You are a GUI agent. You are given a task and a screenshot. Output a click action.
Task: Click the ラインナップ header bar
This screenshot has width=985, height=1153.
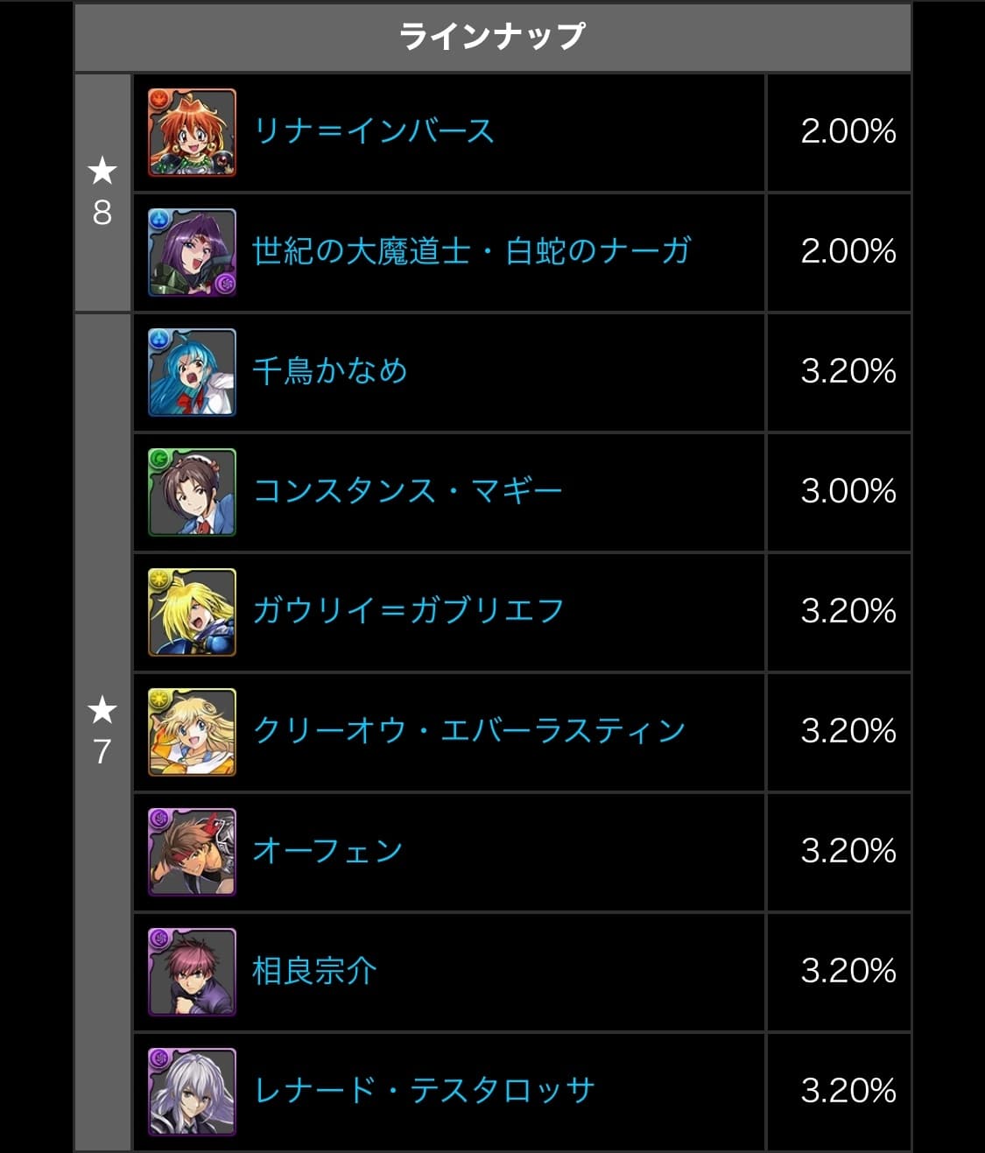click(492, 37)
